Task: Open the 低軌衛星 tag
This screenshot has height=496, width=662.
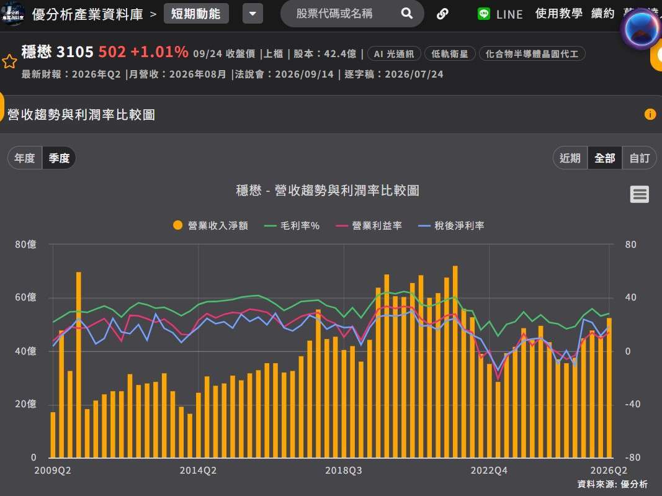Action: (x=450, y=54)
